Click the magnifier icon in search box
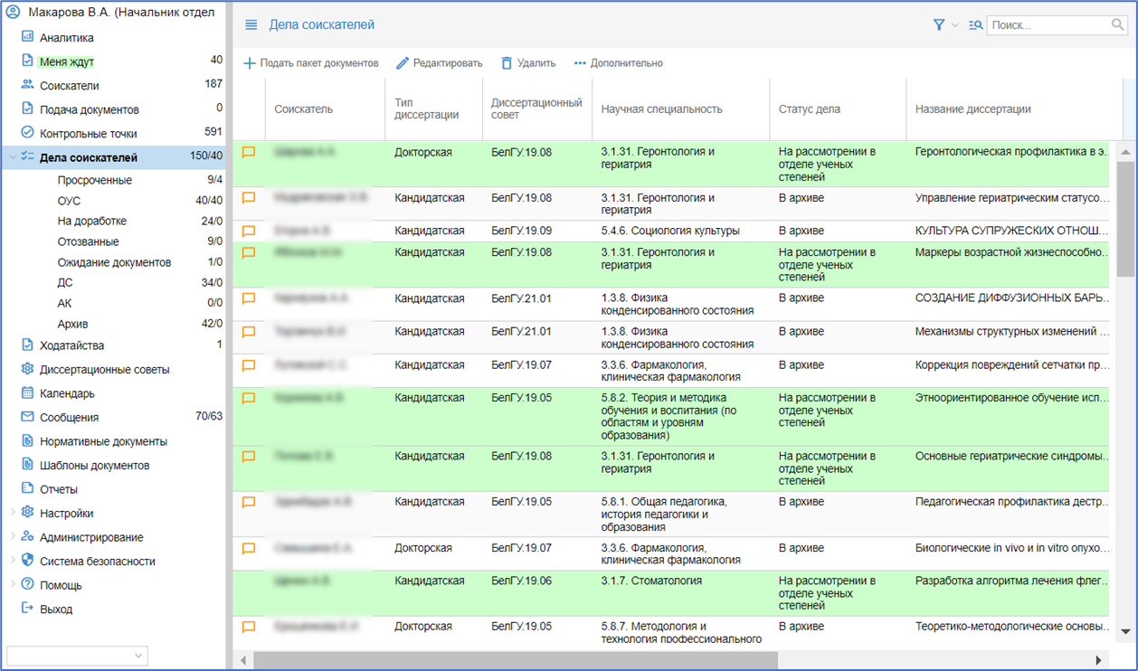Screen dimensions: 1138x671 click(1118, 25)
